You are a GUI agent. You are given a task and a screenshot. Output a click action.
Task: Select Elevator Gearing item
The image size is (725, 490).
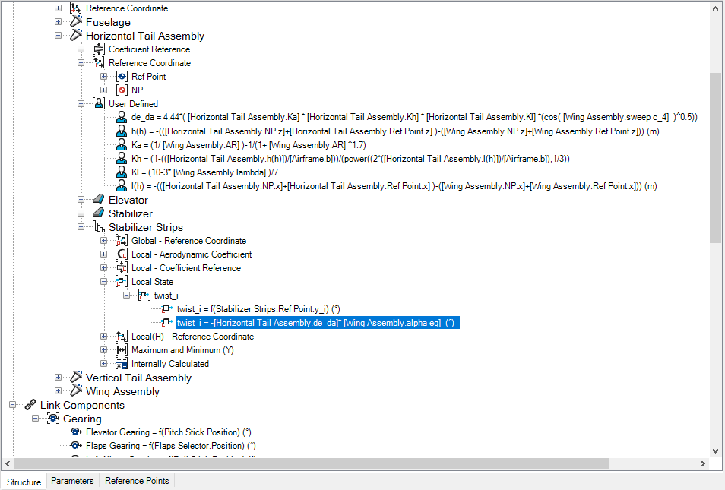coord(168,432)
